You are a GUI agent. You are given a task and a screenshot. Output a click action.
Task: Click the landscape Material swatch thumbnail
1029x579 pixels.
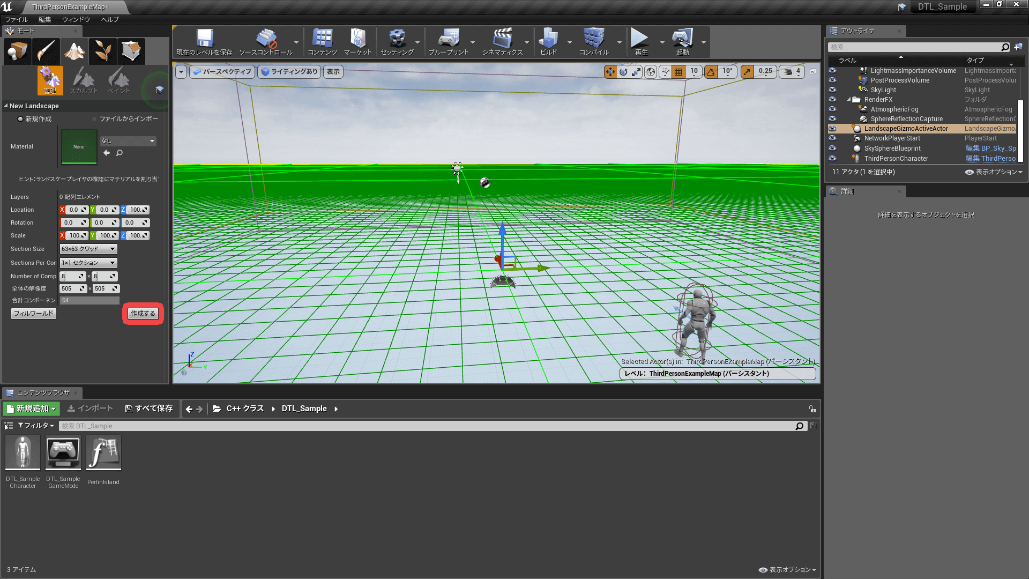point(79,147)
